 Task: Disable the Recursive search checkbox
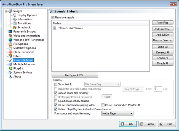(x=53, y=17)
